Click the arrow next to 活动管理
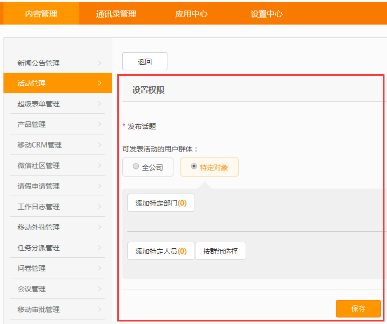The image size is (387, 324). (x=100, y=83)
